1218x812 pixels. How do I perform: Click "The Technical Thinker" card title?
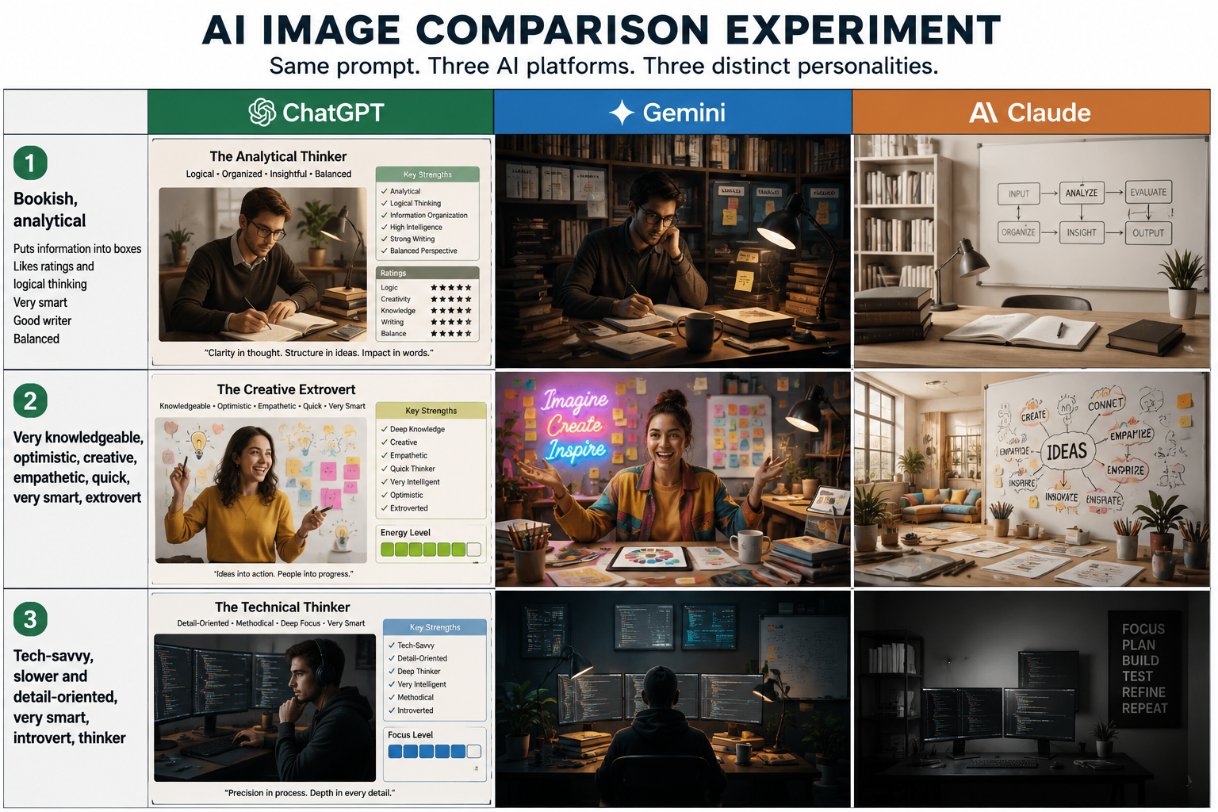(x=282, y=607)
